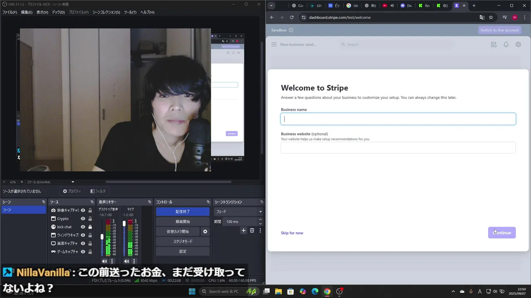The image size is (531, 298).
Task: Click Switch to live account button
Action: 499,30
